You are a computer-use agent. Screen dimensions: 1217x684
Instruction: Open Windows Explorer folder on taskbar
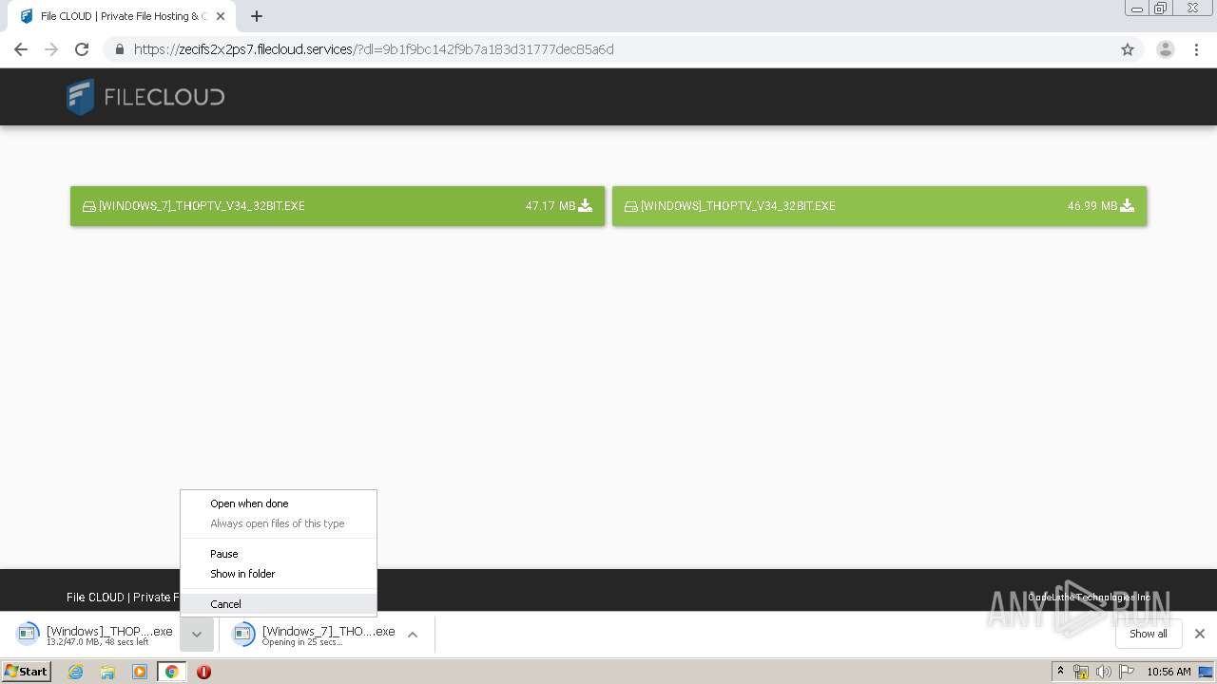[x=107, y=672]
